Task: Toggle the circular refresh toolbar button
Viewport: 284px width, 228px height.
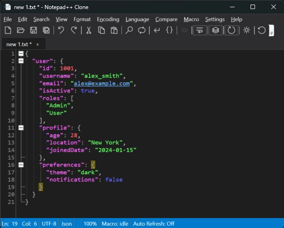Action: (231, 30)
